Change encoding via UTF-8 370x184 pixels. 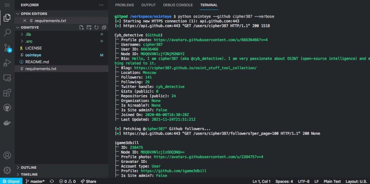tap(304, 181)
